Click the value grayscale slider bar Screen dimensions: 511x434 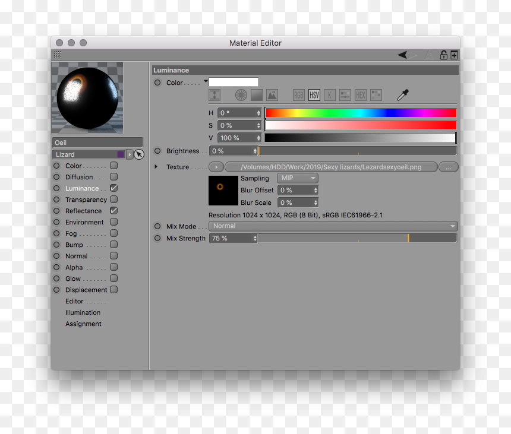pos(361,138)
